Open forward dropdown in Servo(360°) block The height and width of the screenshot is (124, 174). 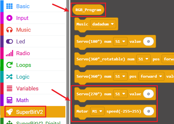coord(151,76)
